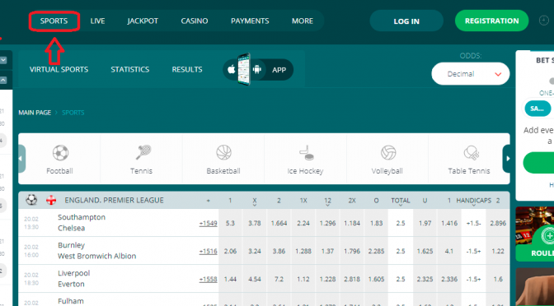Open the Roulette casino thumbnail
Screen dimensions: 554x306
point(535,234)
